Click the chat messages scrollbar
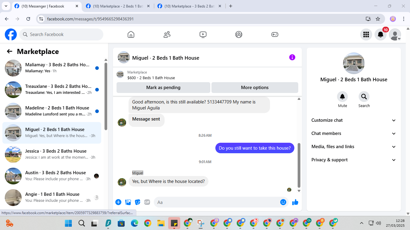The height and width of the screenshot is (230, 410). pos(299,165)
